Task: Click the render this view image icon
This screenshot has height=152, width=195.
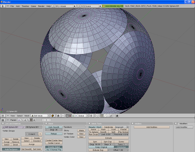Action: 117,116
